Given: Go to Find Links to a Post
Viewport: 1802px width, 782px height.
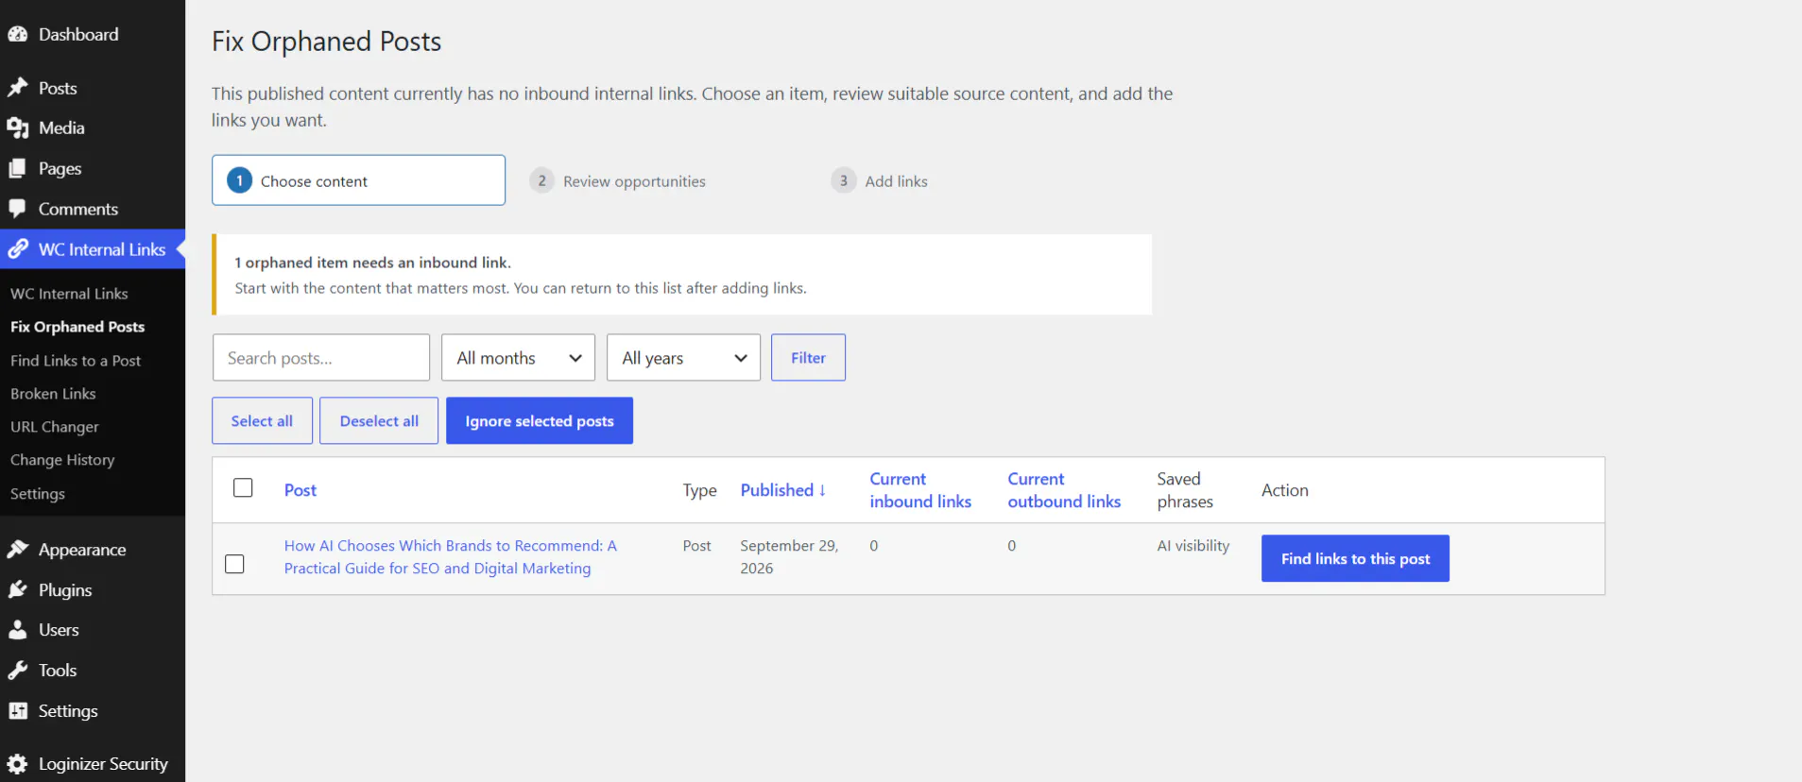Looking at the screenshot, I should pyautogui.click(x=76, y=361).
